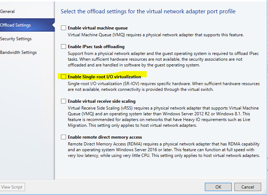Click 'Enable remote direct memory access' label
Viewport: 268px width, 195px height.
(105, 137)
